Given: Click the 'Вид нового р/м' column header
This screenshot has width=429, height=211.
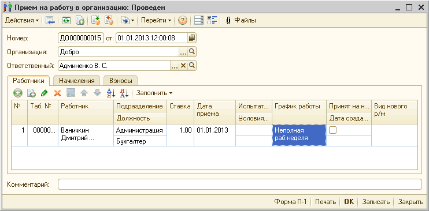Looking at the screenshot, I should (x=394, y=112).
